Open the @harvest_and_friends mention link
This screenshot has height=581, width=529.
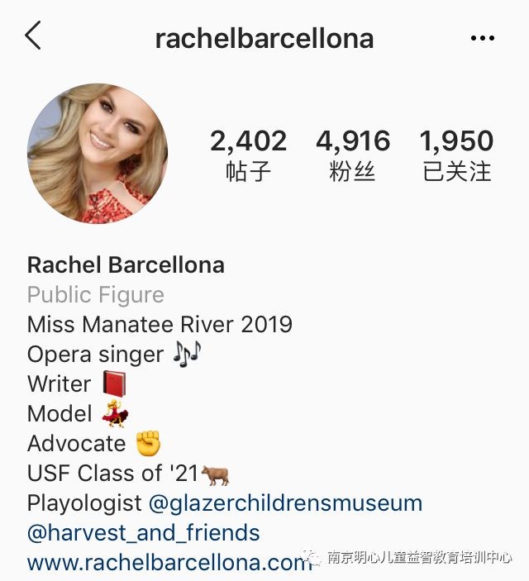click(144, 533)
